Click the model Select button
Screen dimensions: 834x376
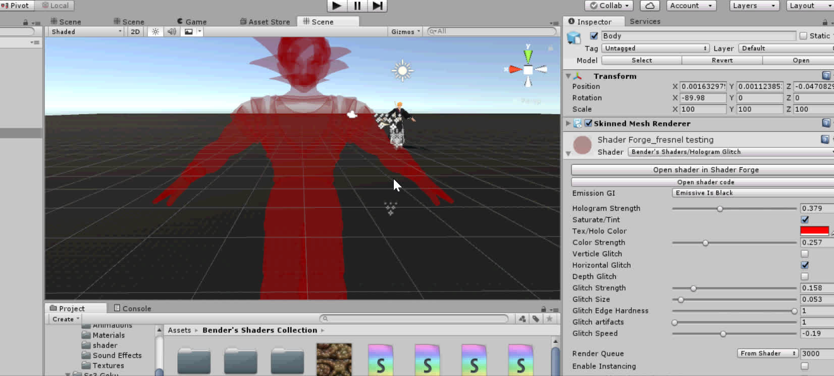tap(642, 60)
